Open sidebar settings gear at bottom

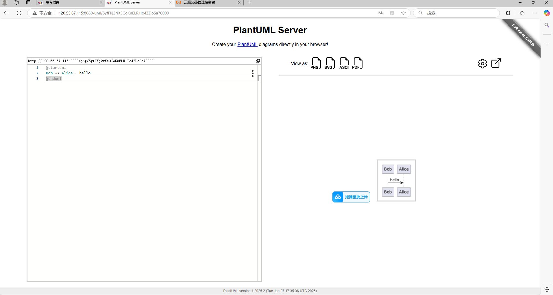[x=547, y=290]
